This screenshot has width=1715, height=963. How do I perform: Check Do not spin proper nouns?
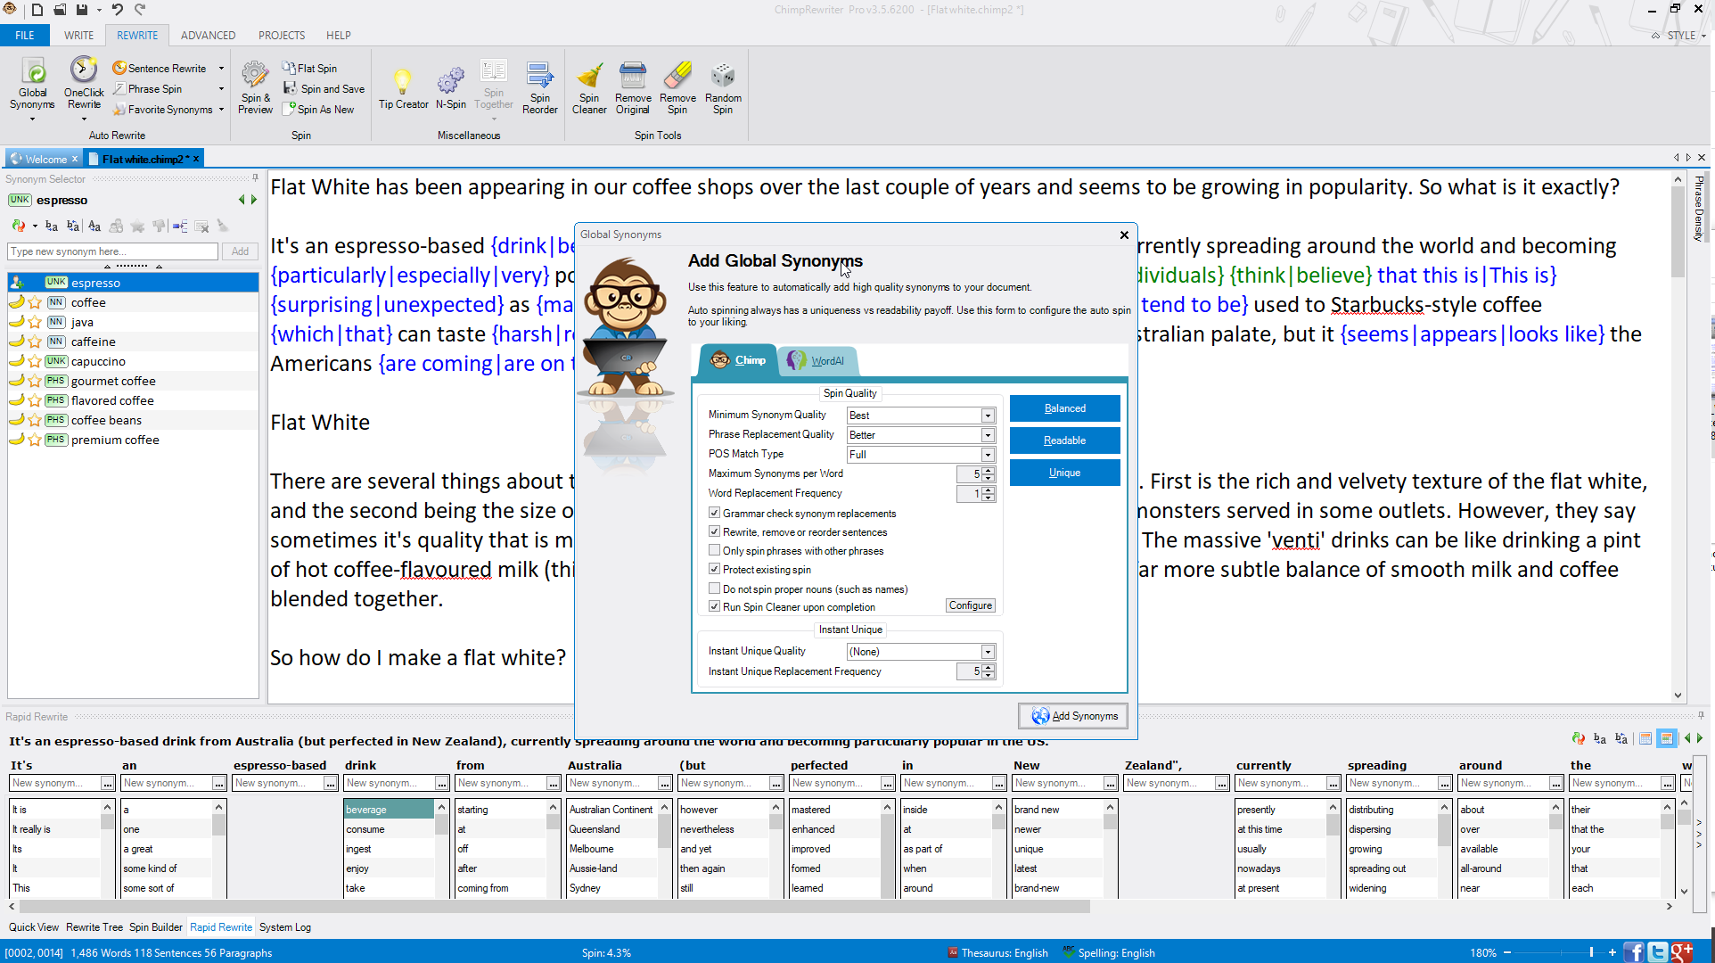714,588
